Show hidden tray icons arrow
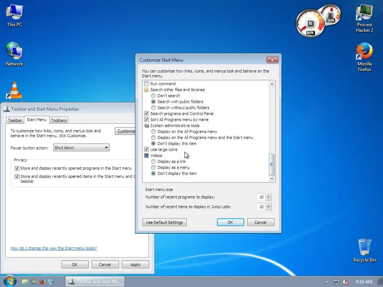383x287 pixels. [x=327, y=282]
